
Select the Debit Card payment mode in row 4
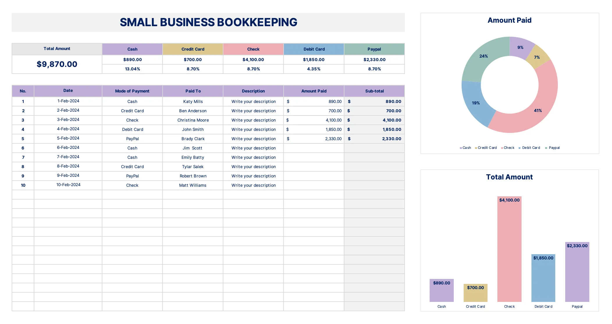132,129
